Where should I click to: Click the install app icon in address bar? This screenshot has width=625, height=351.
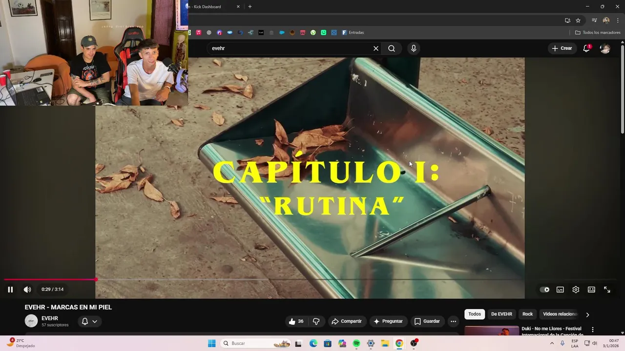(x=567, y=20)
